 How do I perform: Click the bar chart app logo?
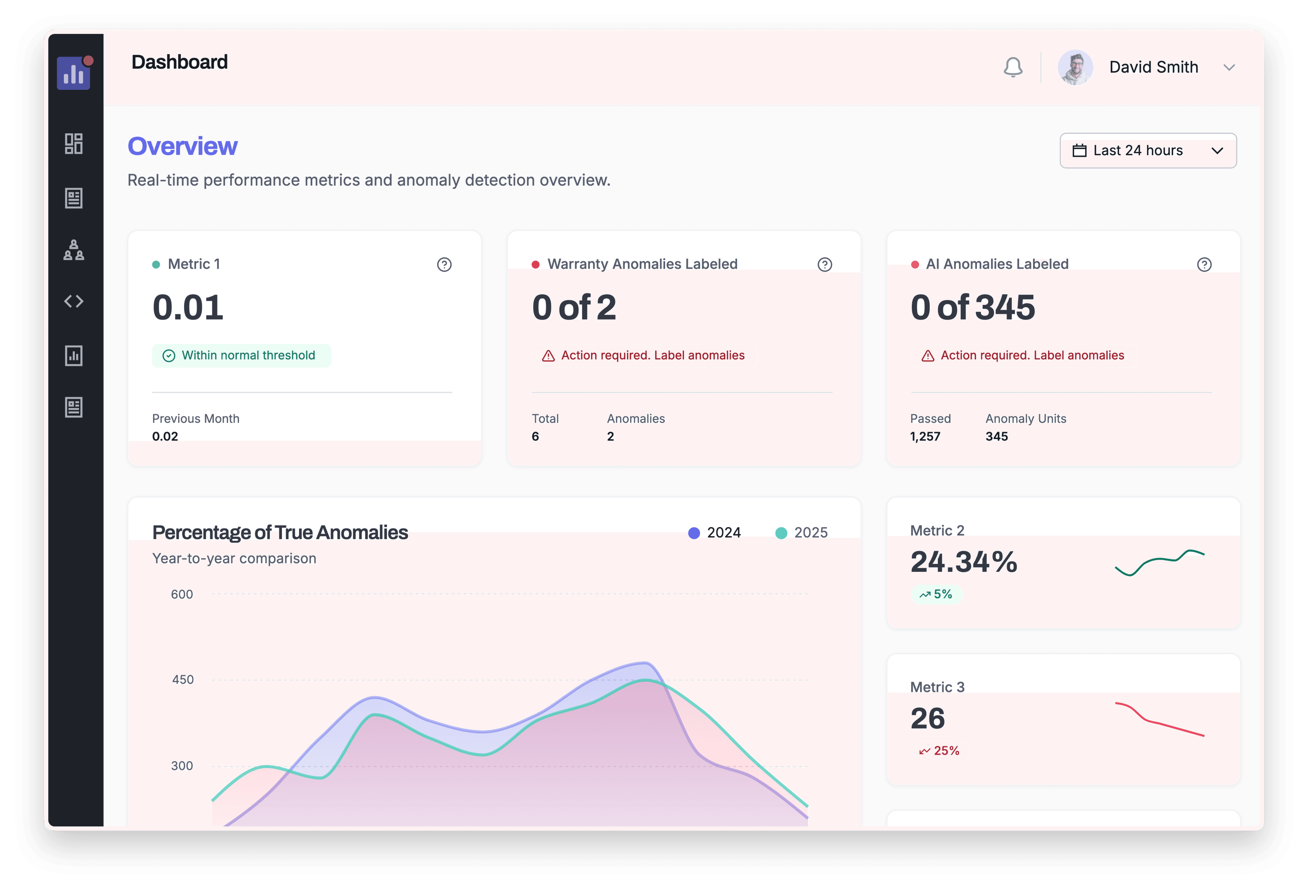(x=73, y=73)
